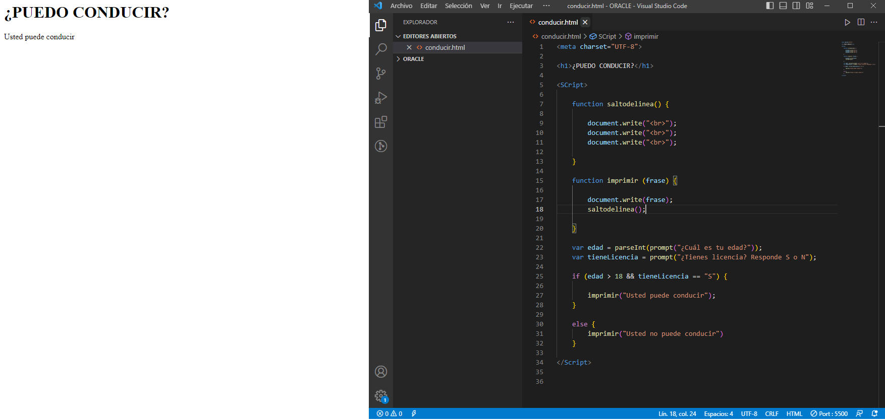This screenshot has height=420, width=885.
Task: Open the Manage gear icon
Action: point(381,396)
